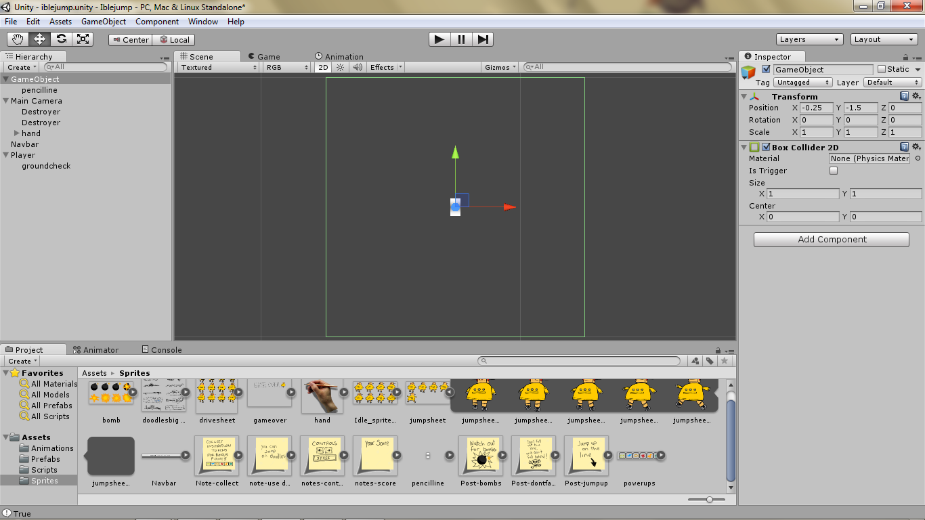Open the Layout dropdown
Viewport: 925px width, 520px height.
coord(884,39)
